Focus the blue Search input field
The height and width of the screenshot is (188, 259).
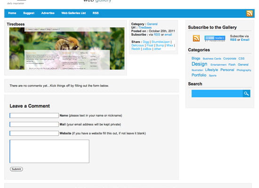pos(217,94)
